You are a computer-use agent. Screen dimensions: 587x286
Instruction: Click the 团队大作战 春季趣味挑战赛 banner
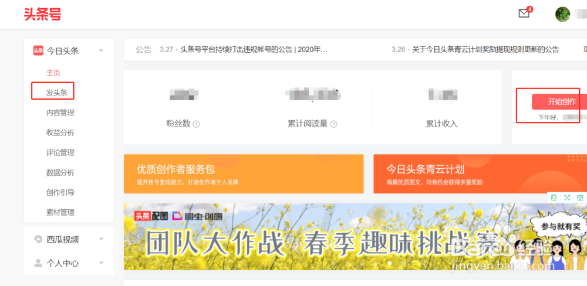click(x=355, y=237)
